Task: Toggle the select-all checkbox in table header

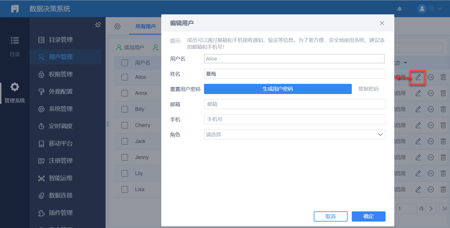Action: [x=125, y=63]
